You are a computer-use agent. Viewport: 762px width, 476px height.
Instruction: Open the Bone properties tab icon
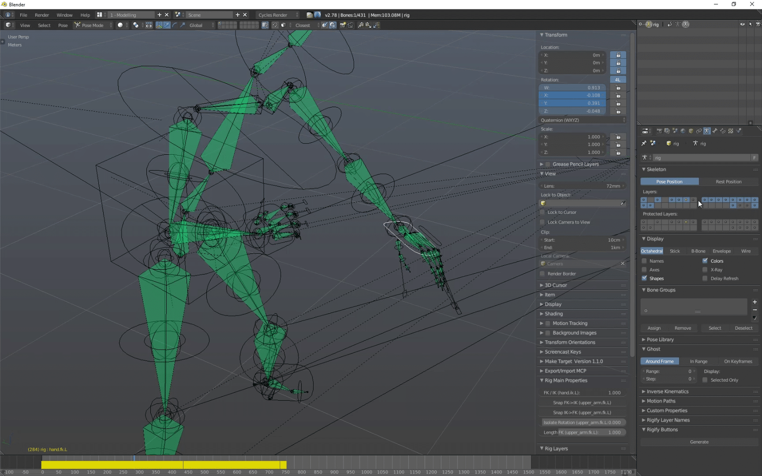715,131
